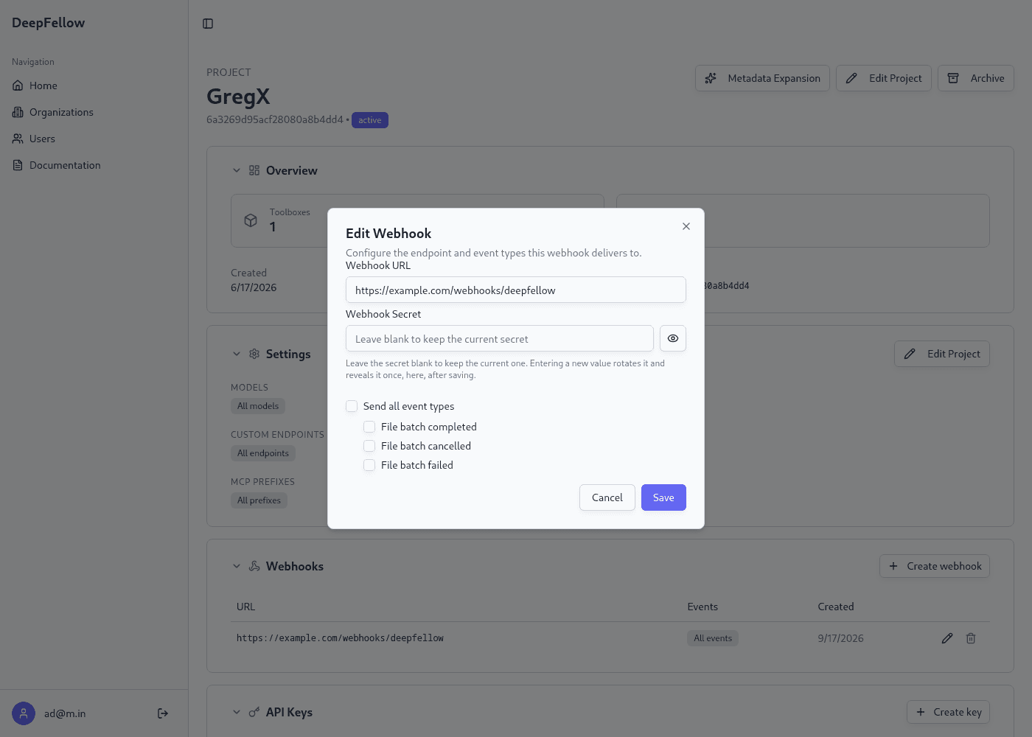
Task: Click the active status badge
Action: (x=370, y=120)
